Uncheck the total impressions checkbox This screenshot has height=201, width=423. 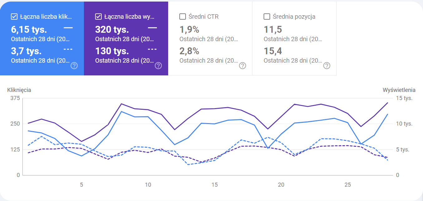(x=98, y=17)
